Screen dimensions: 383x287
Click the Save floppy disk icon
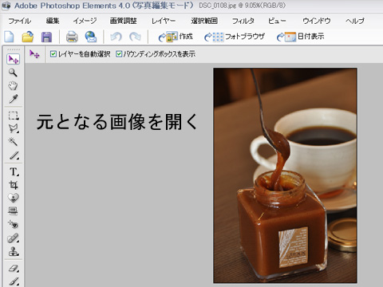tap(46, 37)
